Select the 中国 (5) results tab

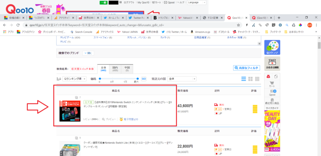(x=127, y=69)
